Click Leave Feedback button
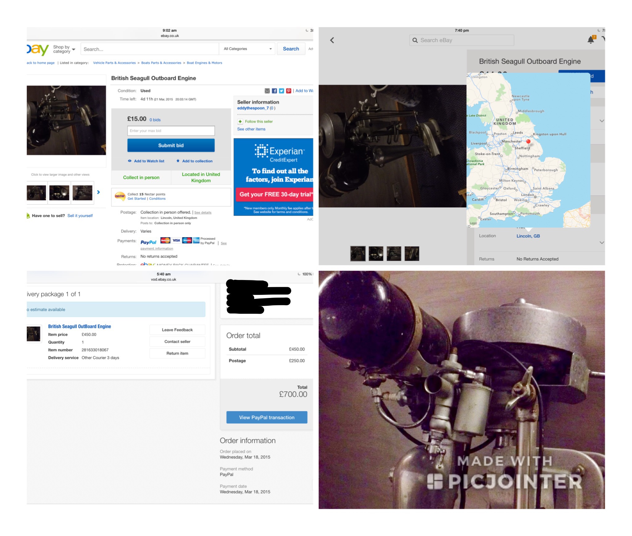Viewport: 632px width, 536px height. 177,330
